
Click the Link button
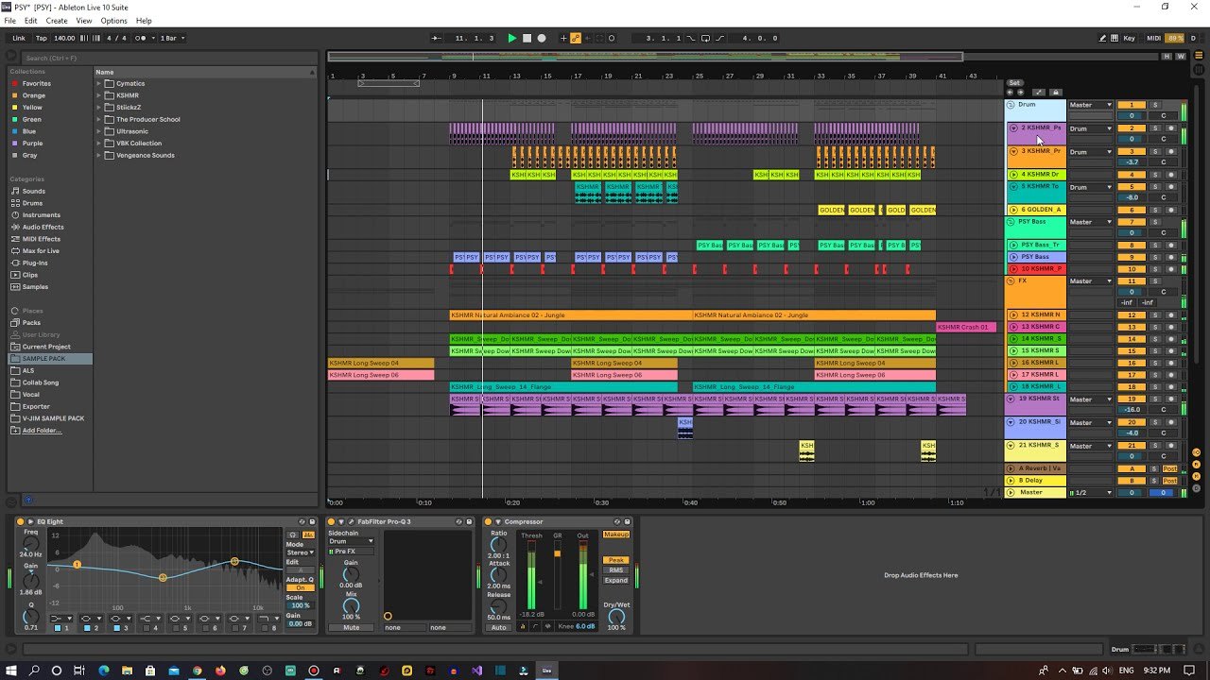[x=19, y=38]
